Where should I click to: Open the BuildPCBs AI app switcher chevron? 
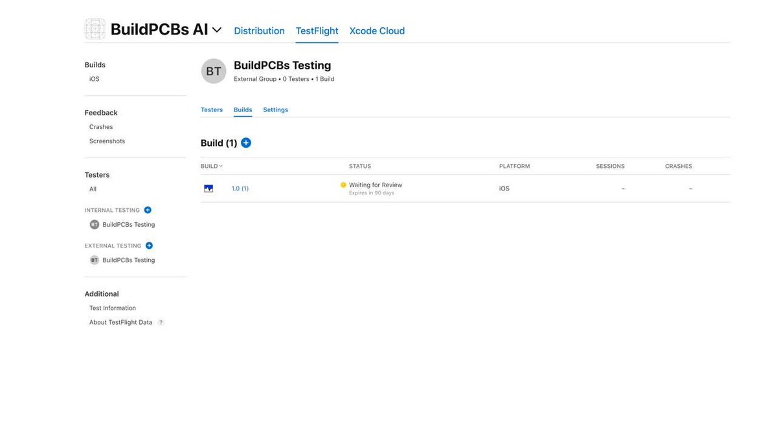point(217,30)
